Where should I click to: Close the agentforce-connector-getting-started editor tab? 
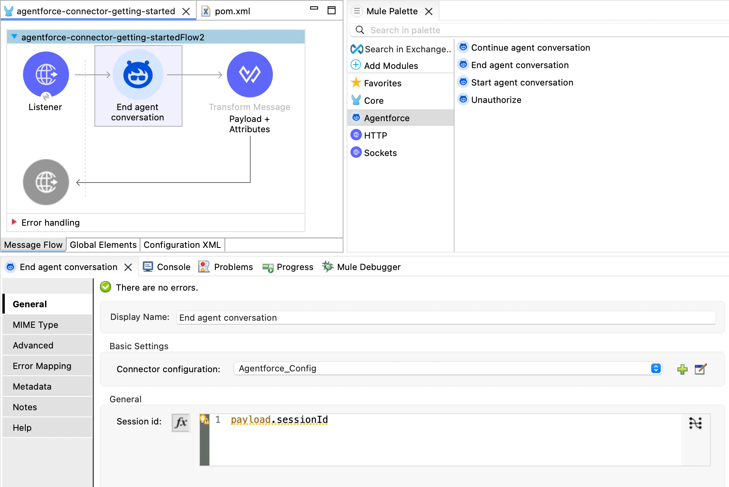click(x=186, y=11)
